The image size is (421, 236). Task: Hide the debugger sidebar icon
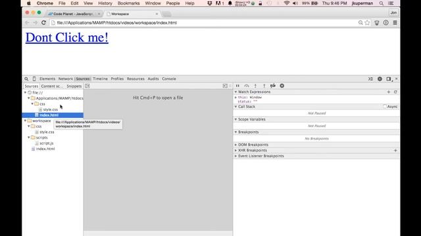pyautogui.click(x=225, y=86)
